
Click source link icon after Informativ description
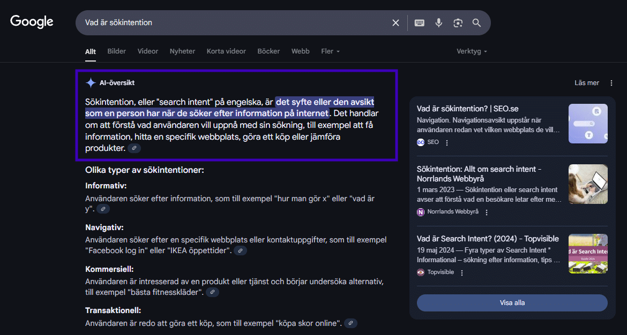(x=103, y=209)
